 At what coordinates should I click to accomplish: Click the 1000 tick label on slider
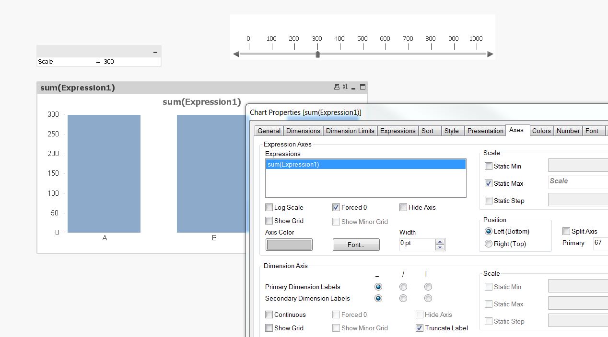click(476, 39)
